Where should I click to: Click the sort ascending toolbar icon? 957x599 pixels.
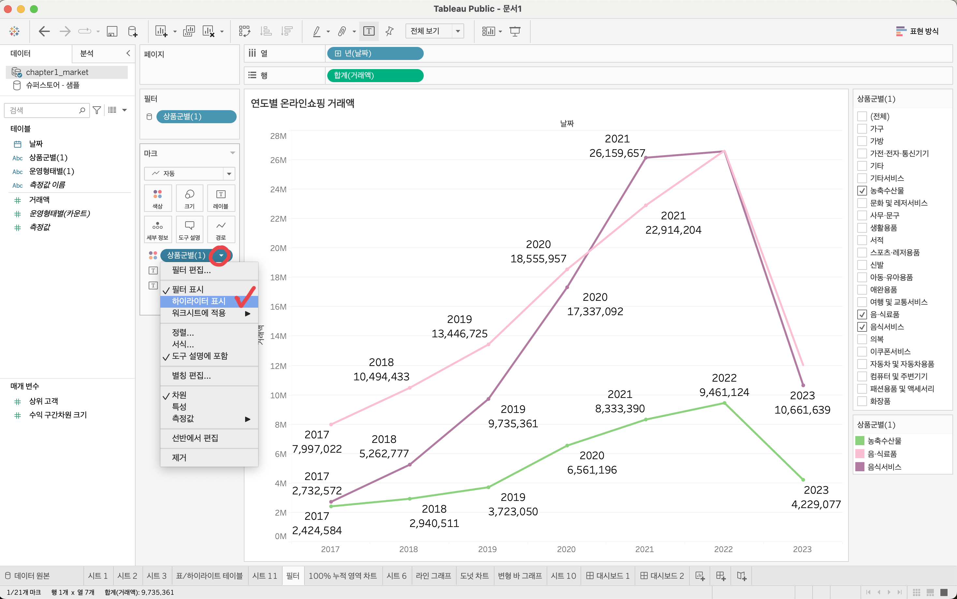[x=266, y=31]
